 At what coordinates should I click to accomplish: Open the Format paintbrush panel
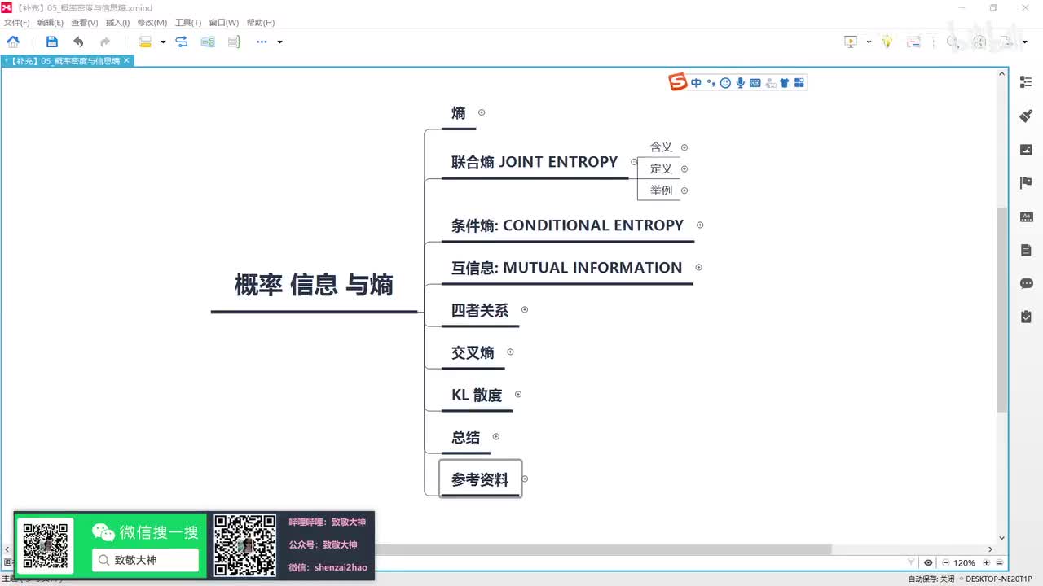pyautogui.click(x=1026, y=116)
